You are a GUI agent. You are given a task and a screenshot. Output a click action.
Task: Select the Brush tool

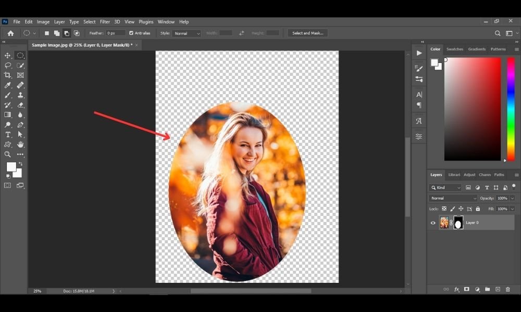7,95
